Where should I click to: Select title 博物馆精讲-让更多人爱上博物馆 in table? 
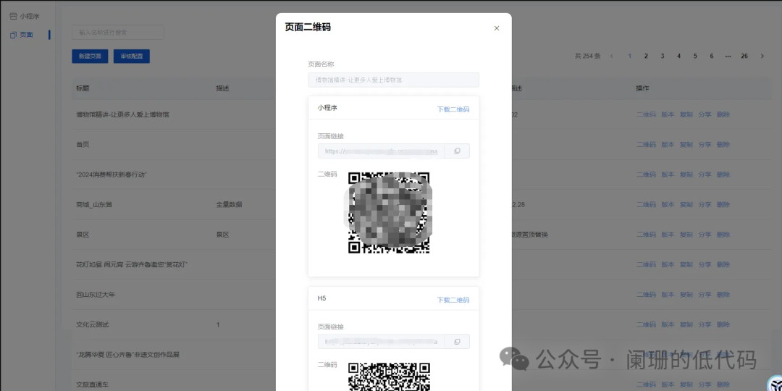click(x=122, y=114)
